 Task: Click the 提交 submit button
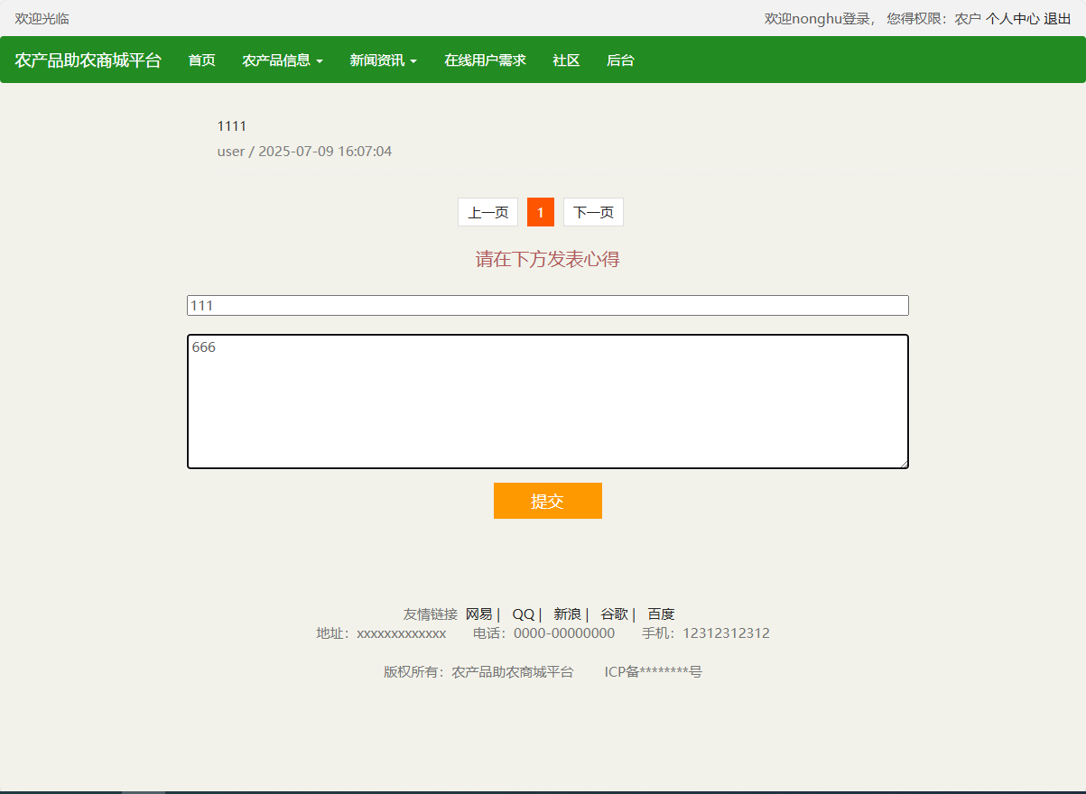pyautogui.click(x=547, y=501)
